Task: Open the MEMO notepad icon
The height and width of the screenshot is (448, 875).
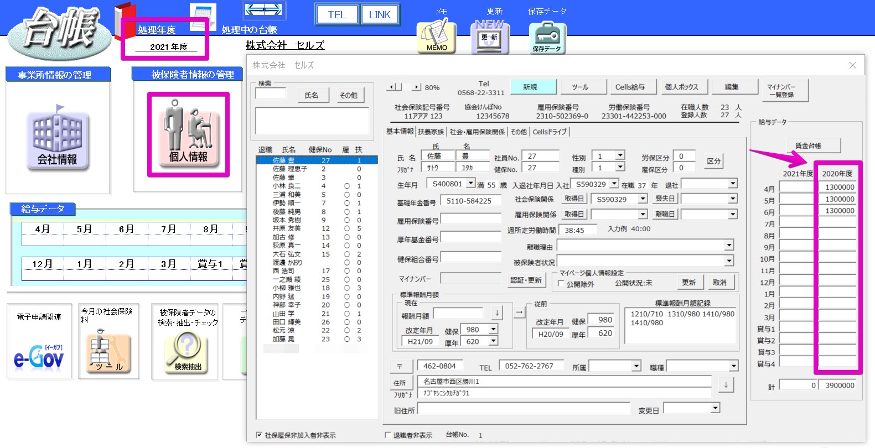Action: pos(436,37)
